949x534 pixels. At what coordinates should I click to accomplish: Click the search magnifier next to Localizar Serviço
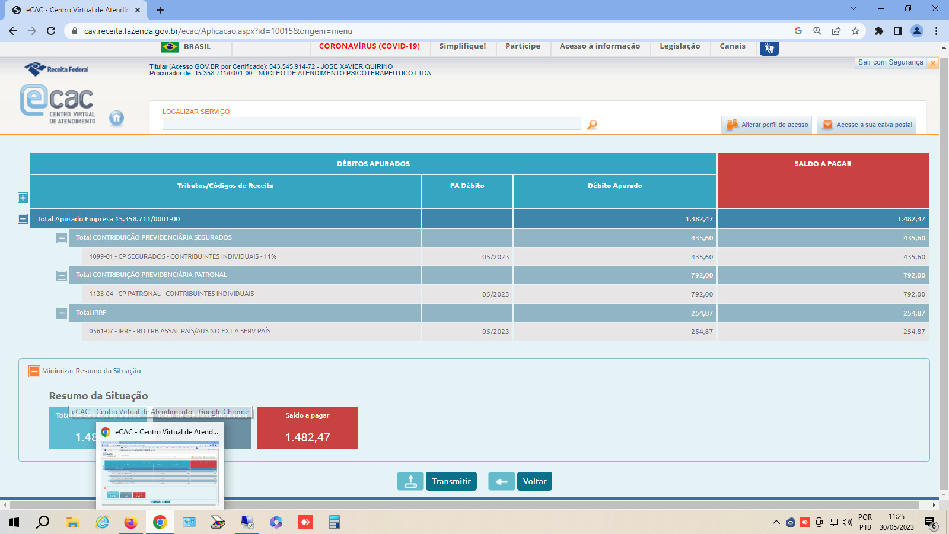592,125
